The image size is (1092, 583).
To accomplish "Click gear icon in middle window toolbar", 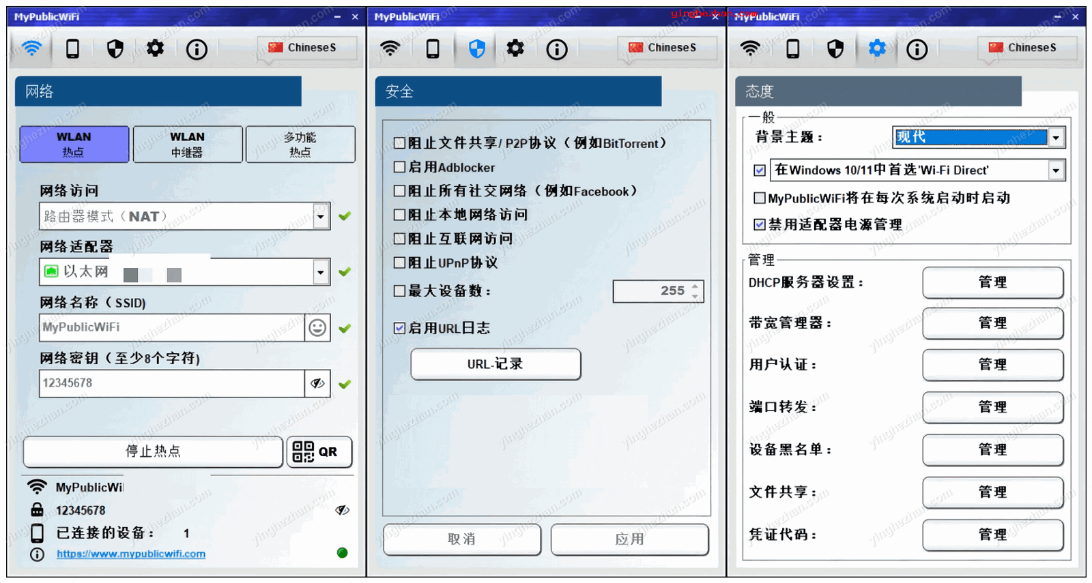I will 515,48.
